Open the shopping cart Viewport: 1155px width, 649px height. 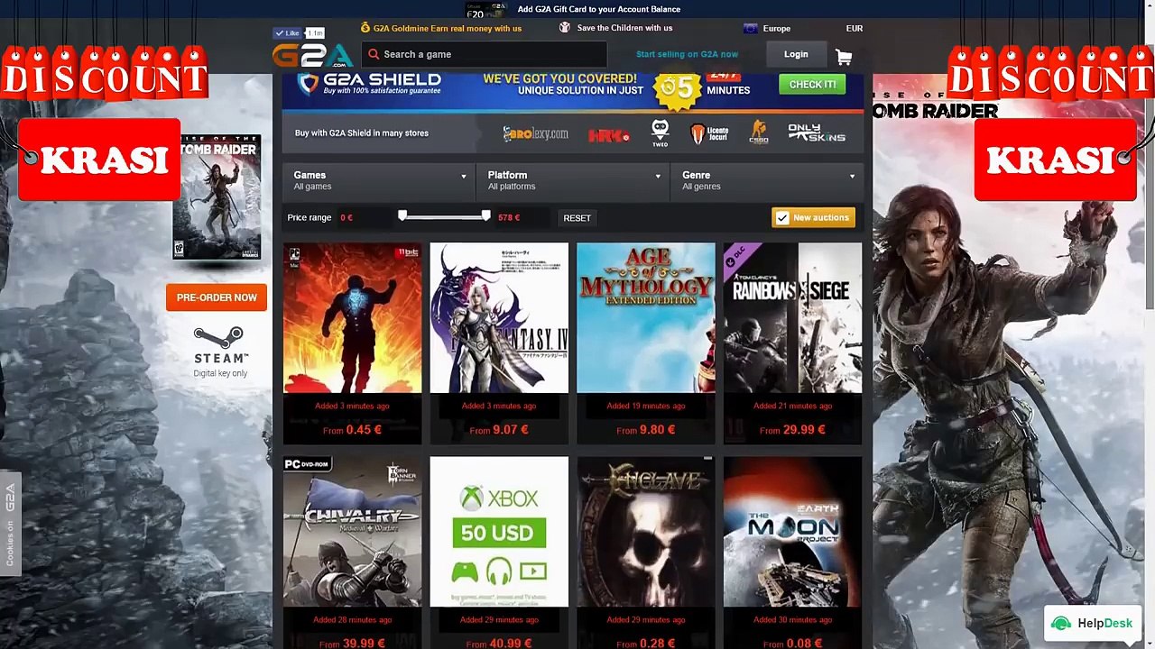point(844,57)
